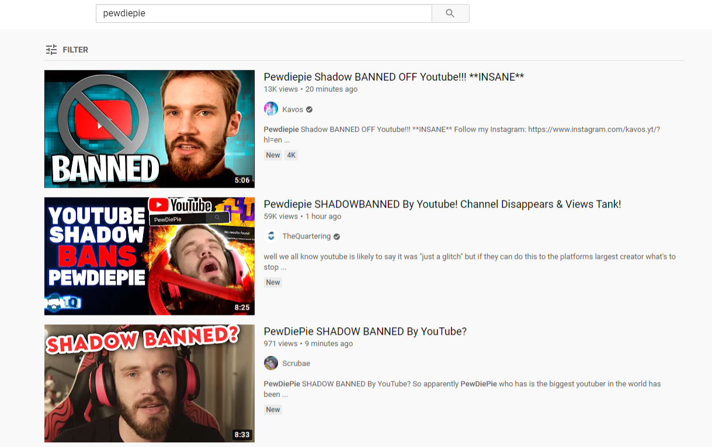
Task: Open title Pewdiepie Shadow BANNED OFF Youtube
Action: [394, 77]
